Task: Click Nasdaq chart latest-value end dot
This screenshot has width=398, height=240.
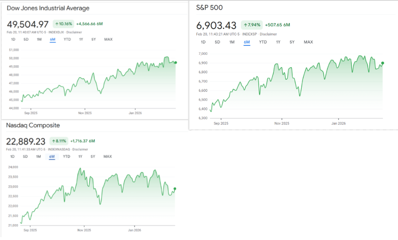Action: point(175,188)
